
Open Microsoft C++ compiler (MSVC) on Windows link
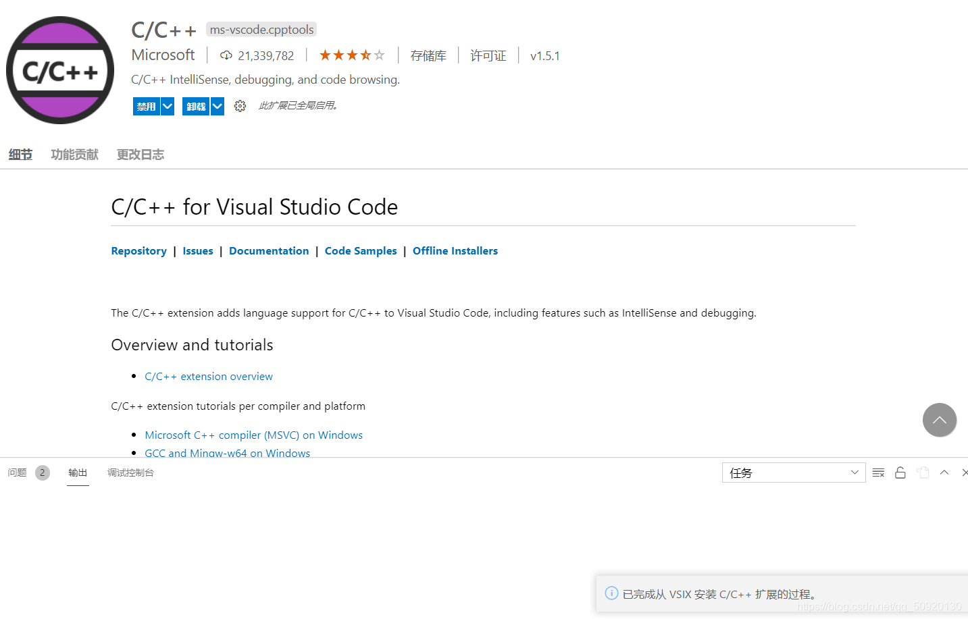point(254,435)
